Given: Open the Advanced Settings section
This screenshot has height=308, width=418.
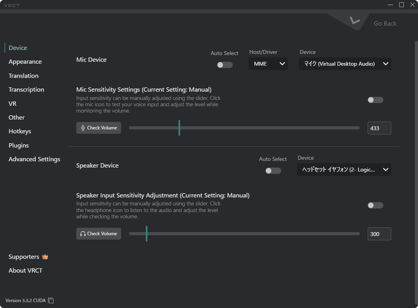Looking at the screenshot, I should pos(34,159).
